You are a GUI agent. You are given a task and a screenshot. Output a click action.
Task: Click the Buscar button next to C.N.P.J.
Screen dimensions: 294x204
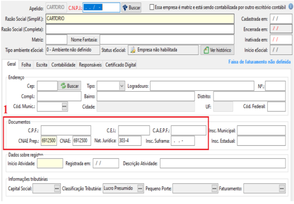131,8
